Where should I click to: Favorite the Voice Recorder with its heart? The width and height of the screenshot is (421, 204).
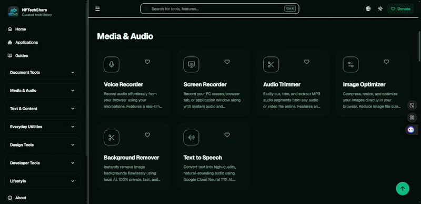click(x=147, y=62)
